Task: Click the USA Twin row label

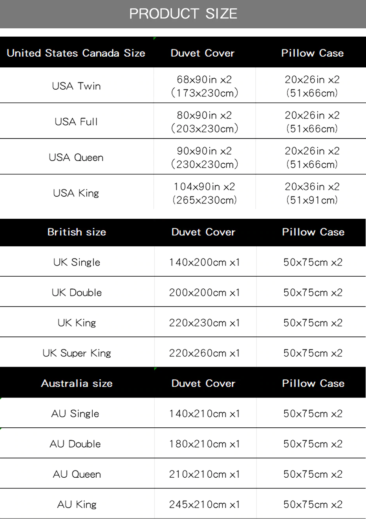Action: (76, 86)
